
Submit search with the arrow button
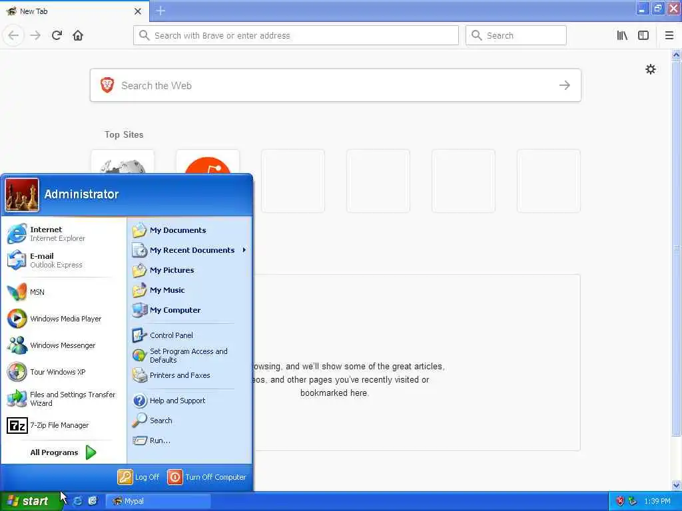tap(565, 85)
